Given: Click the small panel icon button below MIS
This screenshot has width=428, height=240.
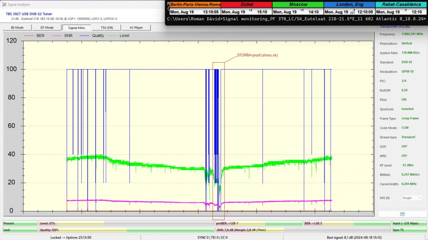Looking at the screenshot, I should pos(402,214).
